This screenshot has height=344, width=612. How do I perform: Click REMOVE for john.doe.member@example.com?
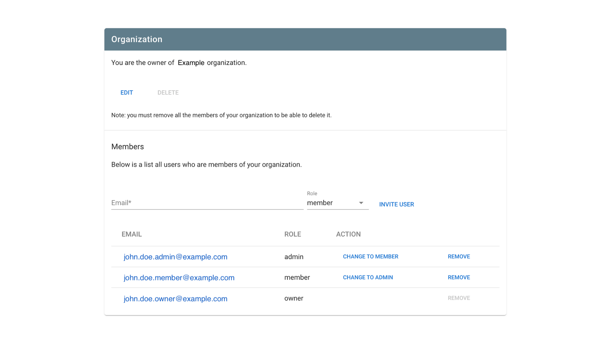(x=458, y=277)
